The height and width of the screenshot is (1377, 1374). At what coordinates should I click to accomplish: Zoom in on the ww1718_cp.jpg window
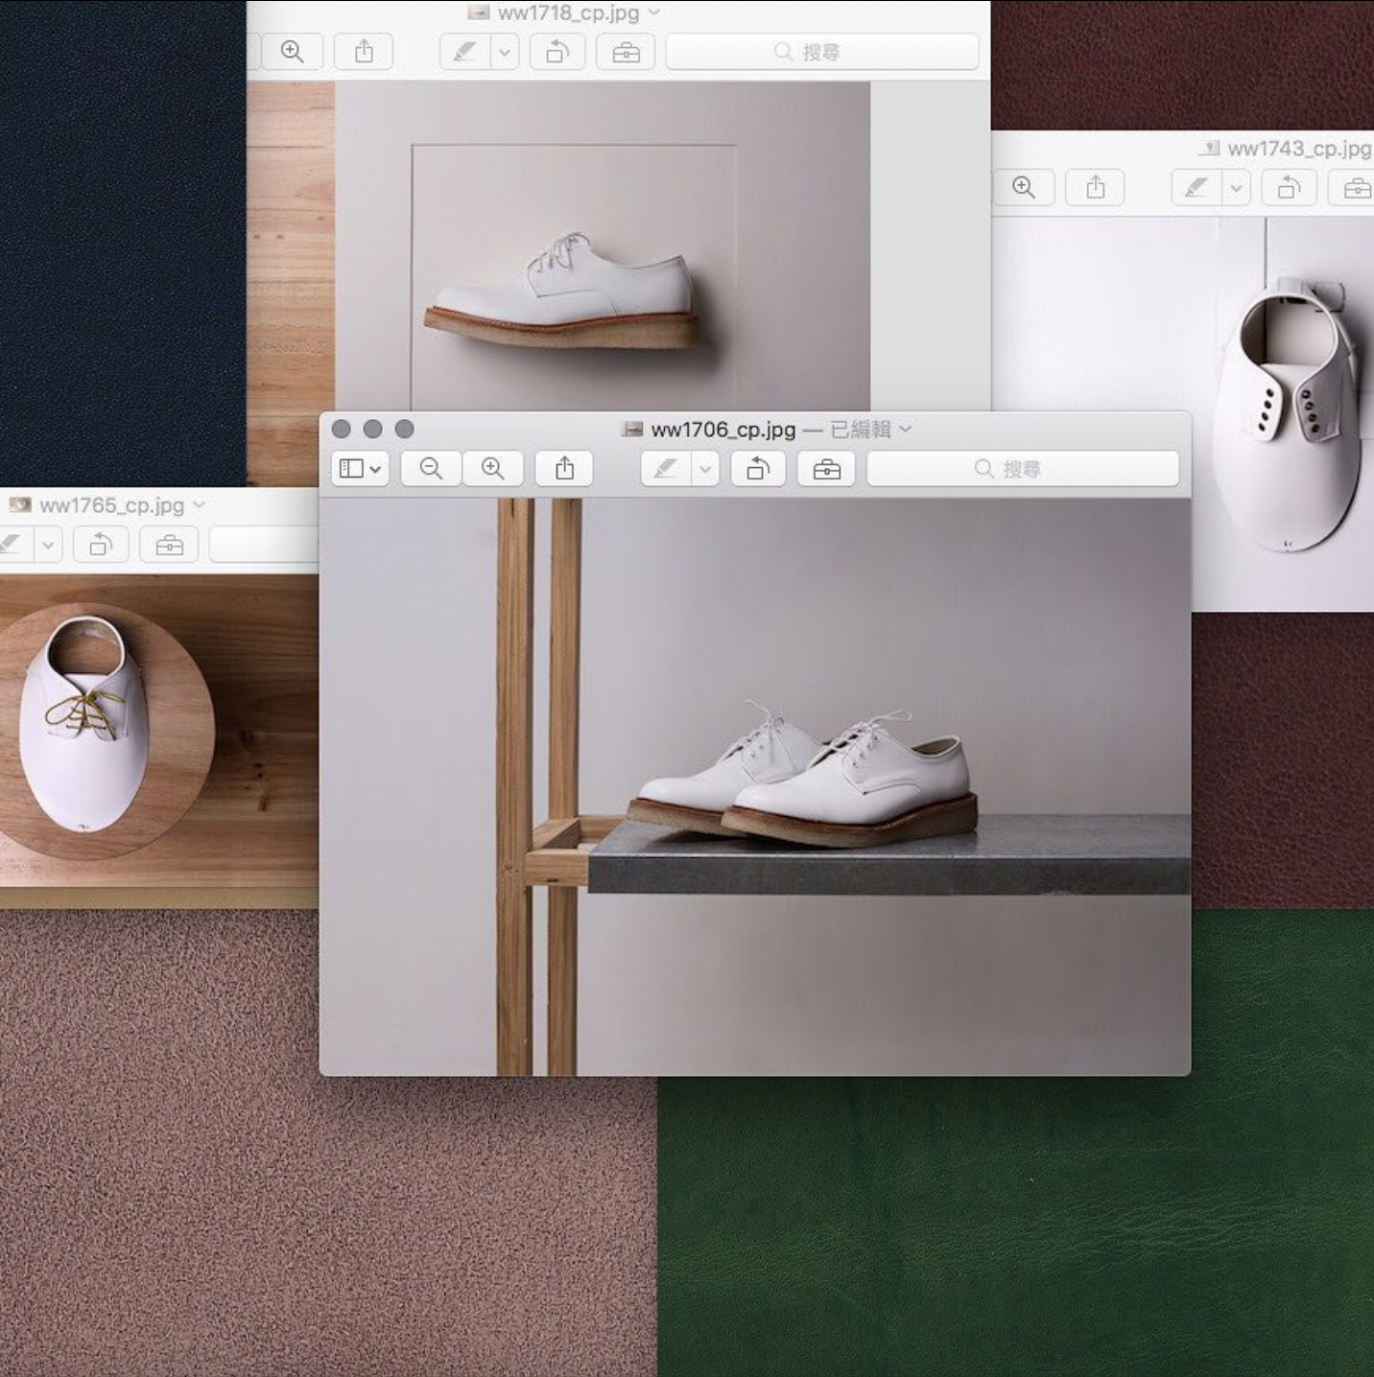pos(293,52)
